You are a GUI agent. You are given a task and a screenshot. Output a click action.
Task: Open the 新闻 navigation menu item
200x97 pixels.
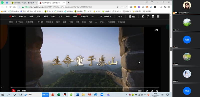point(31,17)
